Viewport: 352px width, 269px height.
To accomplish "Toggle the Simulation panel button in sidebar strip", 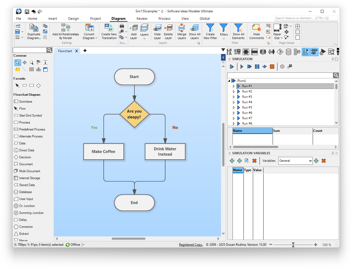I will coord(305,52).
